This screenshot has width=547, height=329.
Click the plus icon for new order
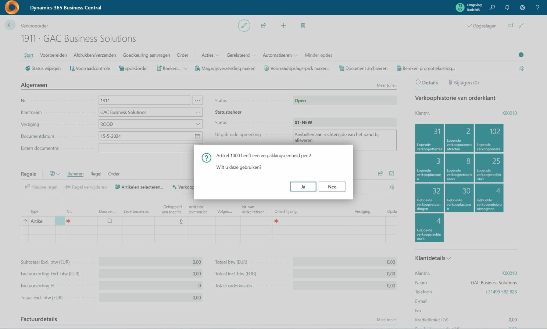tap(283, 26)
